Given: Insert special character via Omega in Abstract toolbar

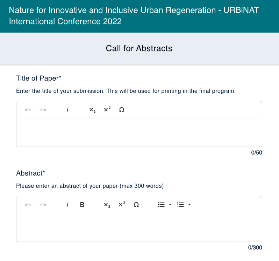Looking at the screenshot, I should click(136, 205).
